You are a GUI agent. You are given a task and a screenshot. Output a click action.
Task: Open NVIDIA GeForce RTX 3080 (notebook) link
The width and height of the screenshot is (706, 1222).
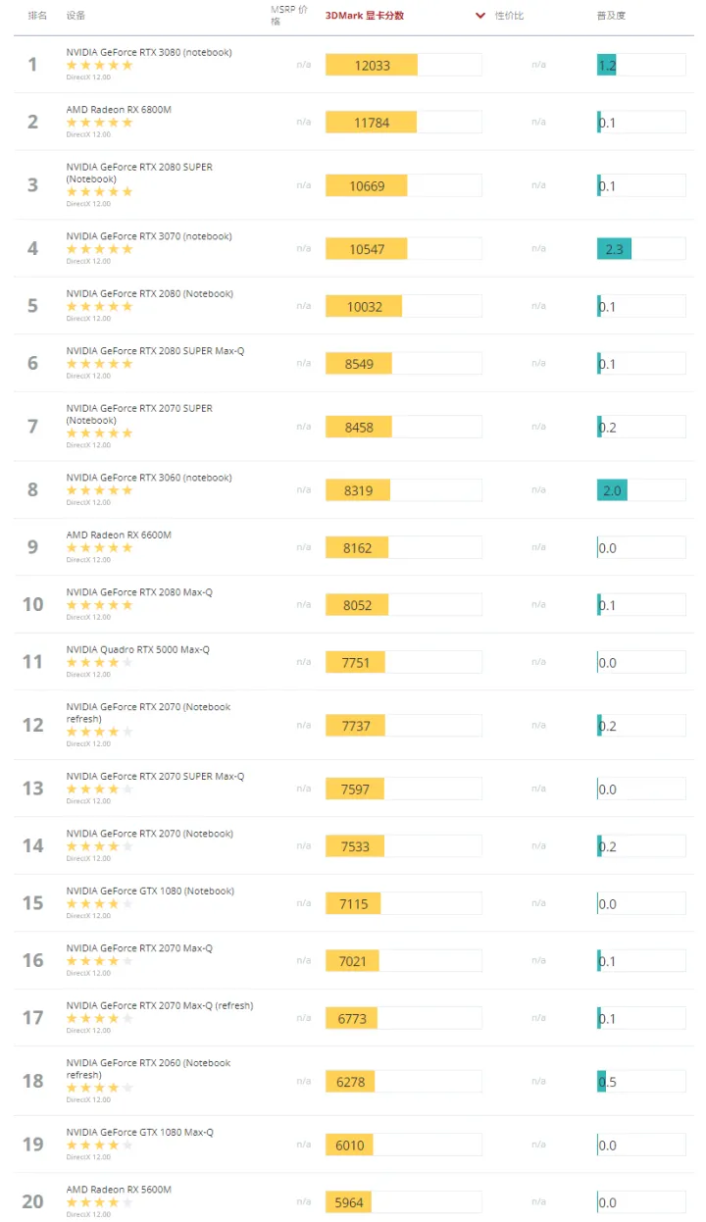point(149,52)
